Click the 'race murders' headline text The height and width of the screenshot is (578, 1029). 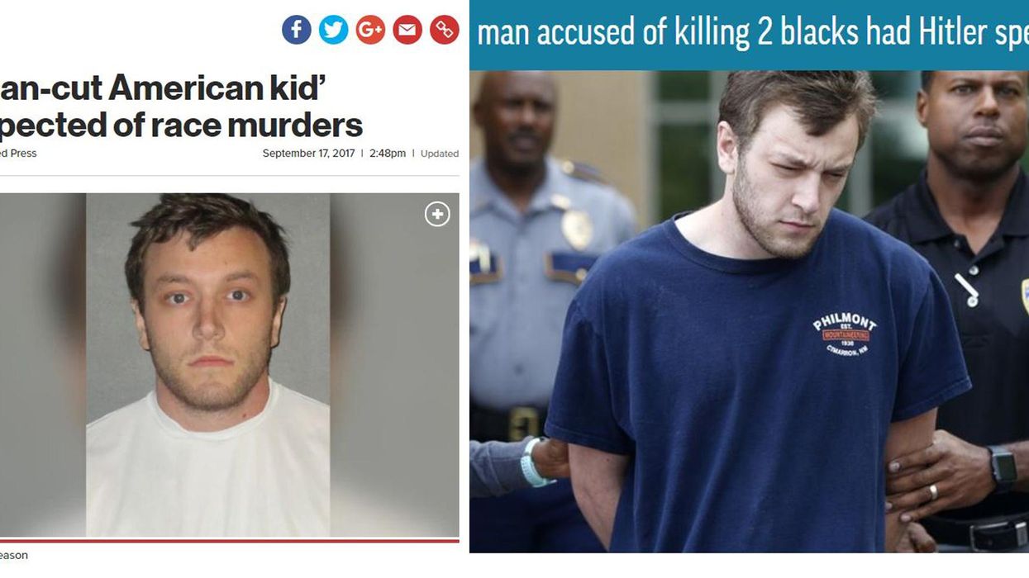182,126
